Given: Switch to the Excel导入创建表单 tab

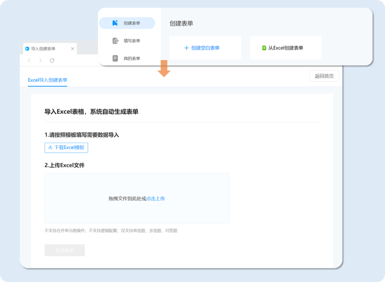Looking at the screenshot, I should click(47, 80).
